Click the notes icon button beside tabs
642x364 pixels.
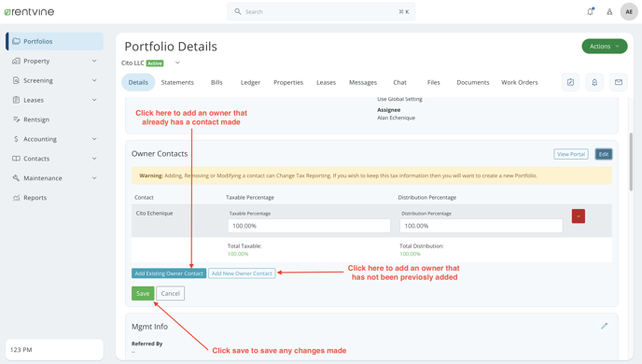tap(570, 82)
